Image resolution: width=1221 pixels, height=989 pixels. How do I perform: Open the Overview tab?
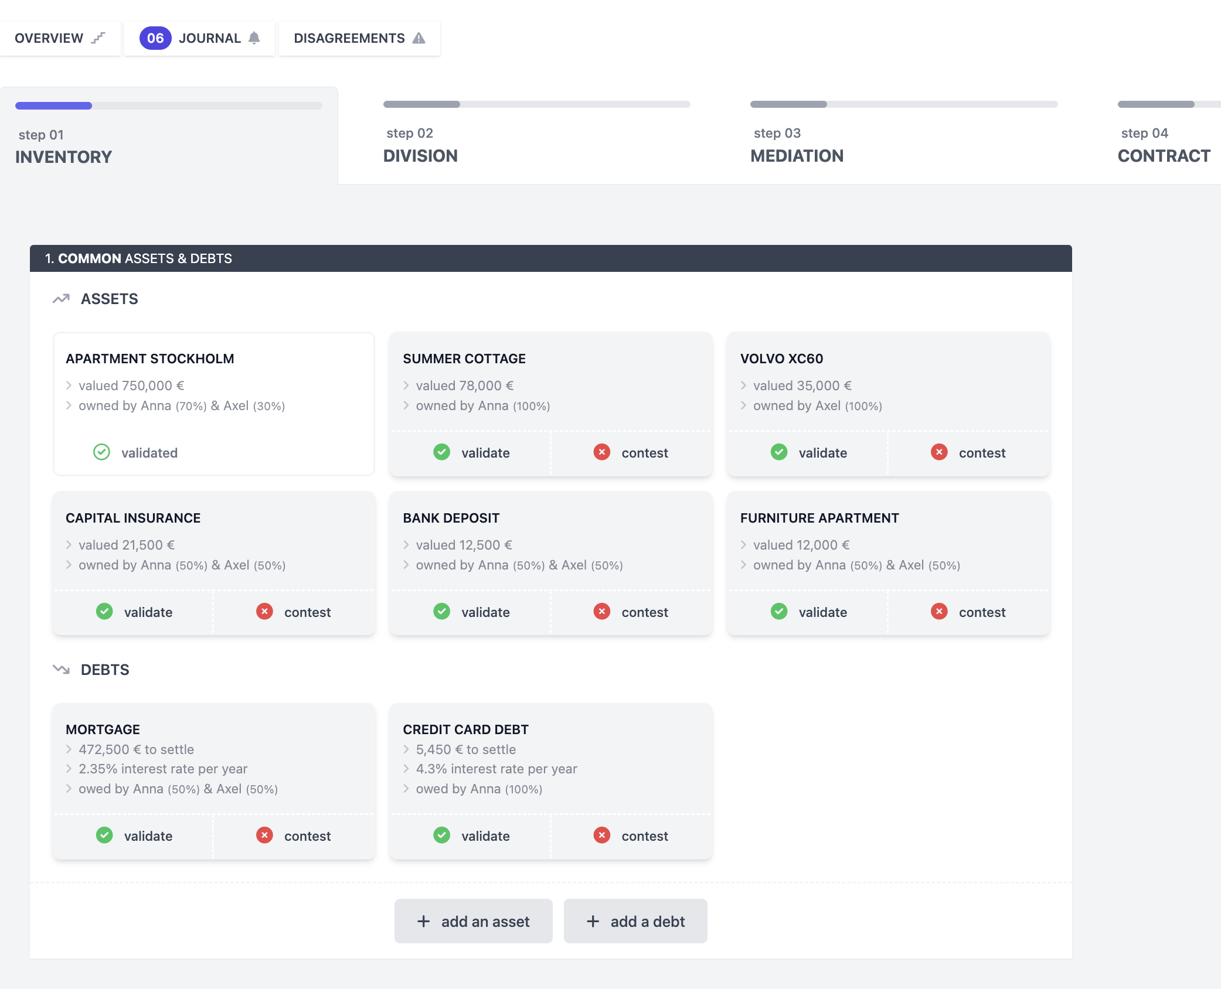[x=60, y=38]
